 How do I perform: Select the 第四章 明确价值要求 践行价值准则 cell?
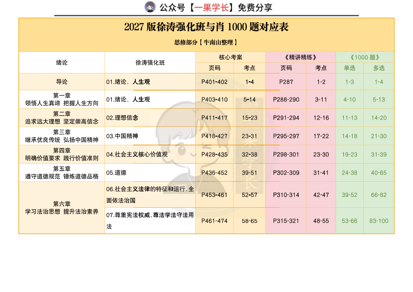[x=62, y=154]
